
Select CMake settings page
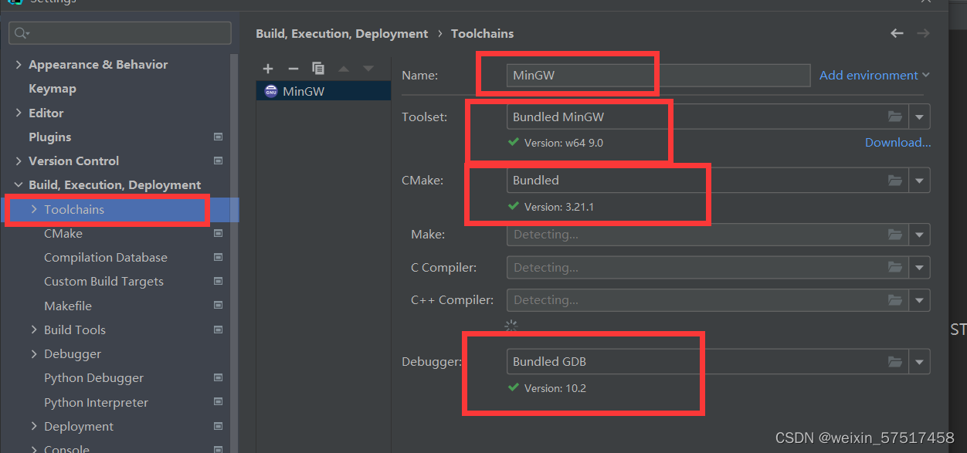[63, 233]
